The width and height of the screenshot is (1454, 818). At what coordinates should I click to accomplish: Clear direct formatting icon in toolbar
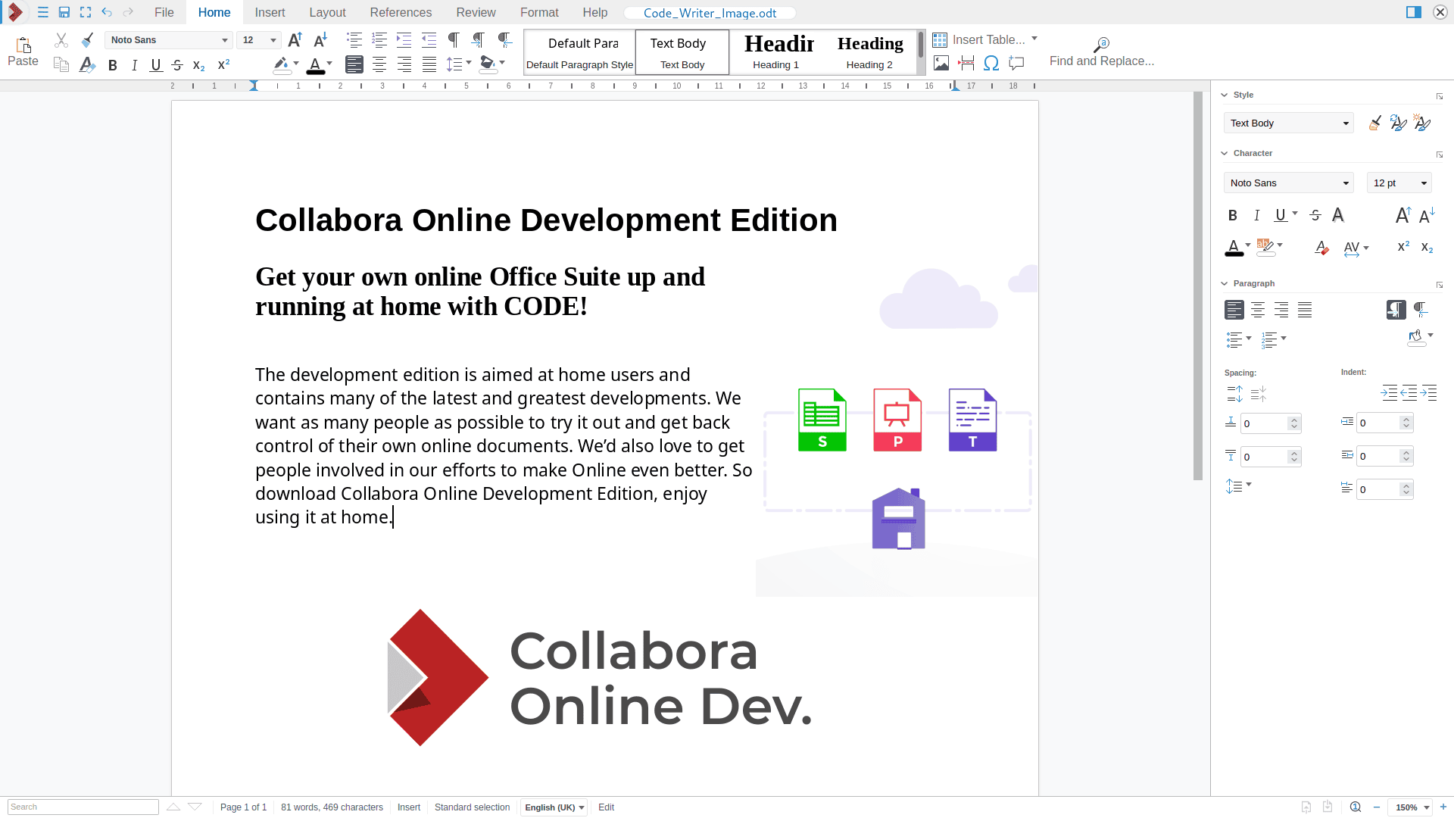click(x=87, y=64)
